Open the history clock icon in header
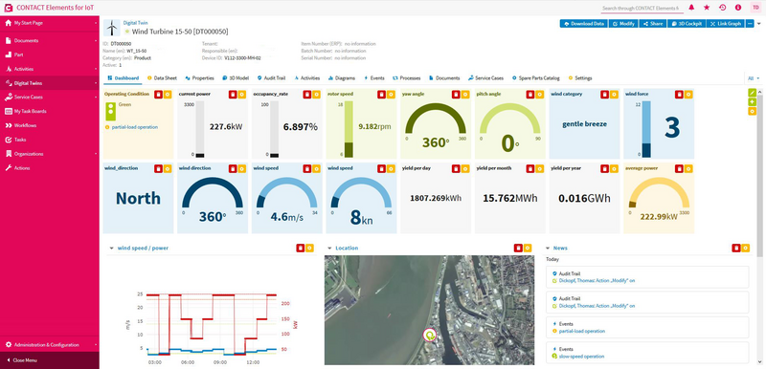Viewport: 766px width, 369px height. [723, 8]
